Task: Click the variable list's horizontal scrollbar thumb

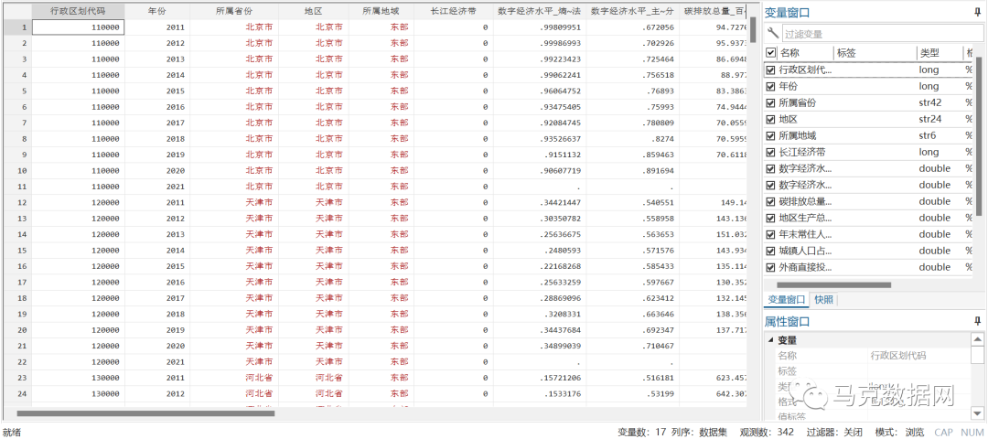Action: tap(834, 284)
